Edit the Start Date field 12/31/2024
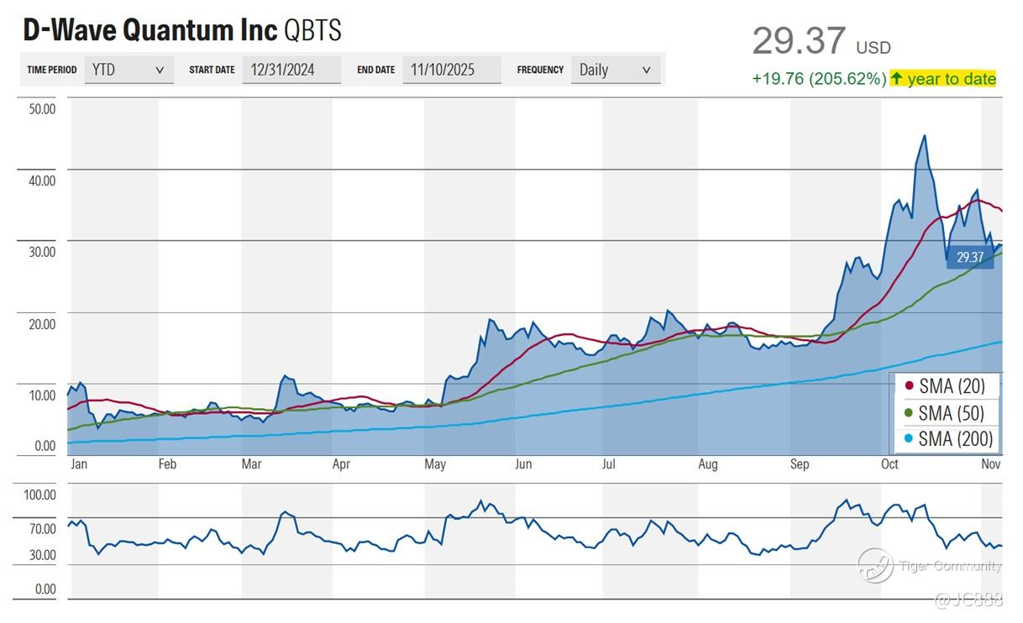Viewport: 1023px width, 623px height. point(291,70)
